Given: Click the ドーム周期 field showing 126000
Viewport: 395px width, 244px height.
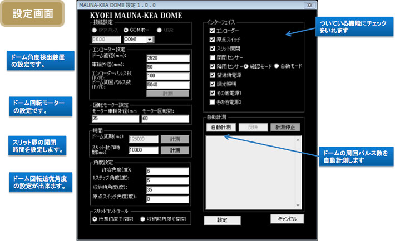Looking at the screenshot, I should pyautogui.click(x=144, y=139).
